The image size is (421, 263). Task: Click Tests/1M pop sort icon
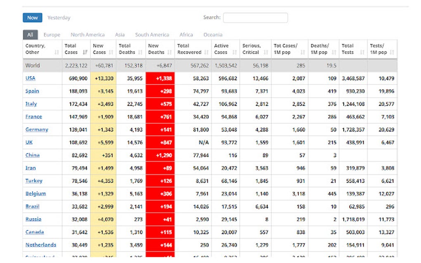click(392, 52)
